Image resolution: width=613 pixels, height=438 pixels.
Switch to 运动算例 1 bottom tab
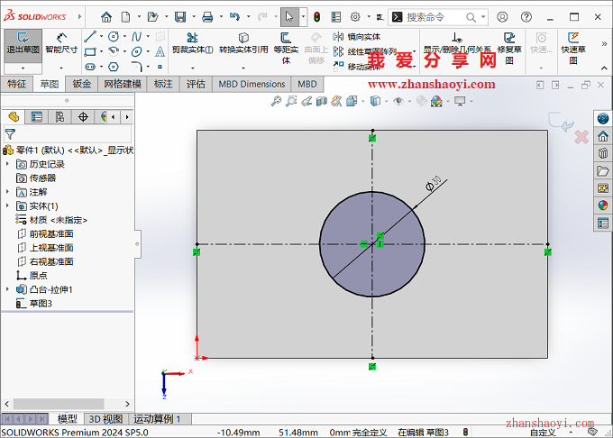[157, 419]
